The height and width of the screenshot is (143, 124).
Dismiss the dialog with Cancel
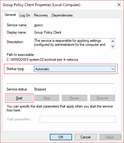click(x=86, y=137)
